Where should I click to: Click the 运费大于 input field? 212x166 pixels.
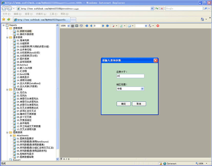point(130,76)
